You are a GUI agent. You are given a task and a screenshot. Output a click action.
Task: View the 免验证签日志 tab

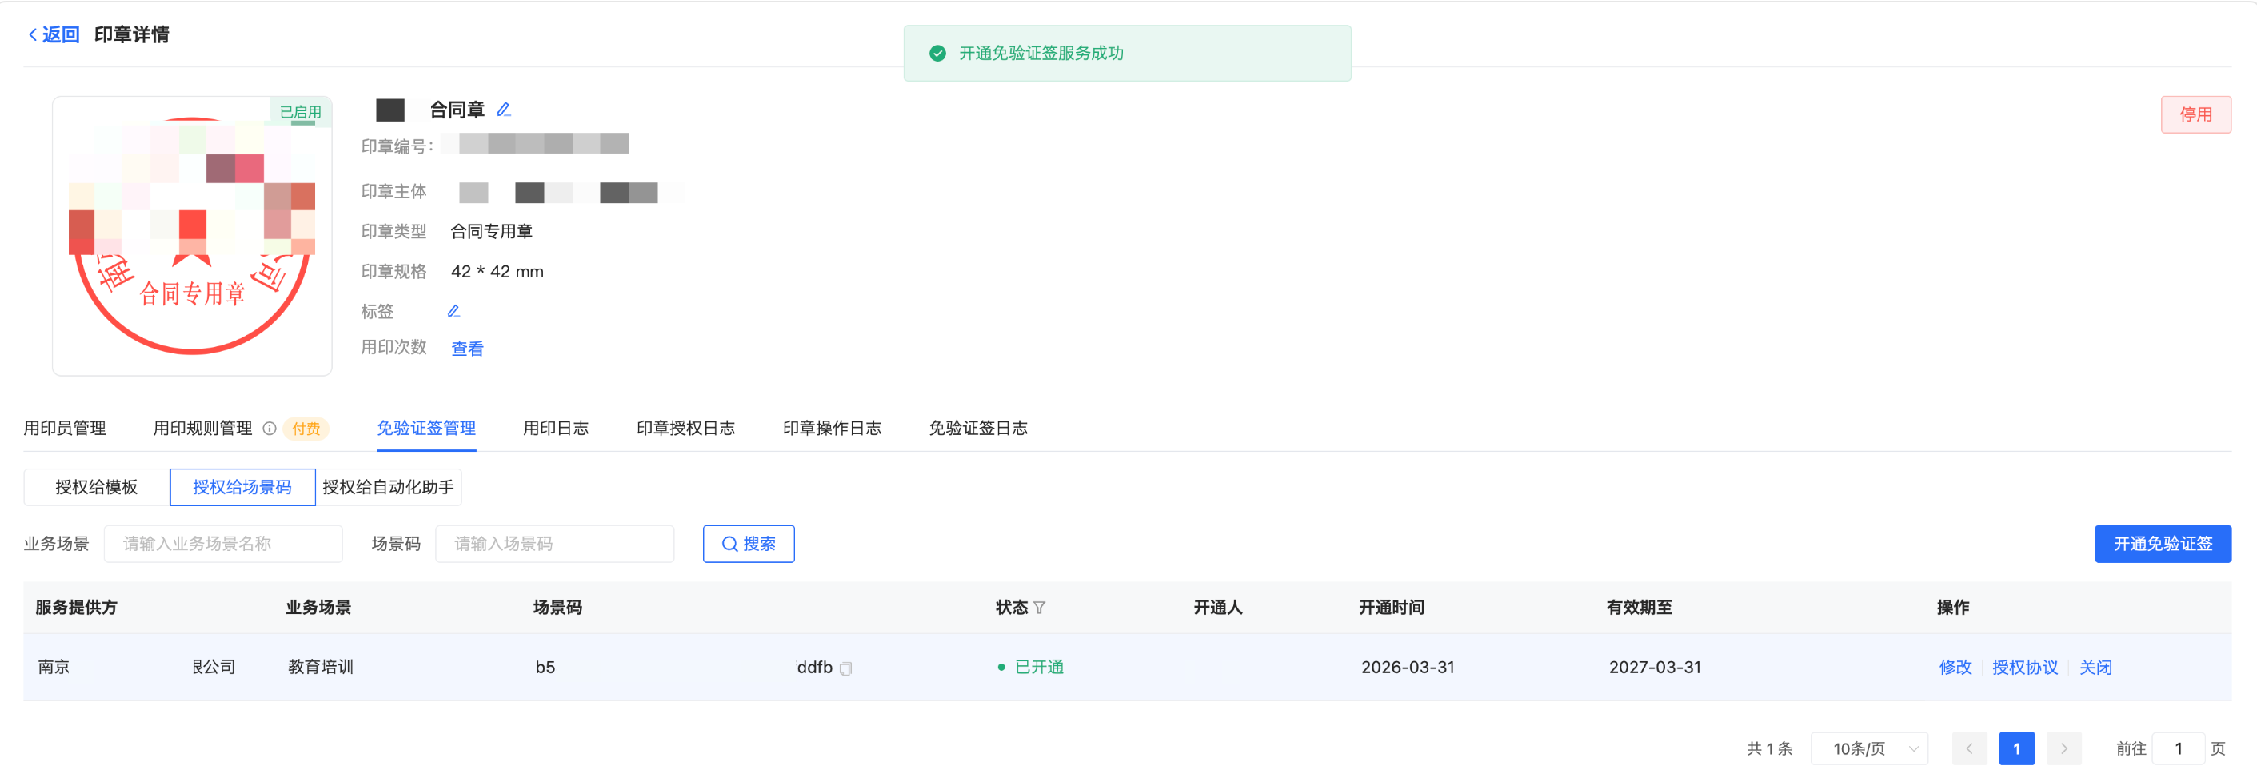coord(979,429)
